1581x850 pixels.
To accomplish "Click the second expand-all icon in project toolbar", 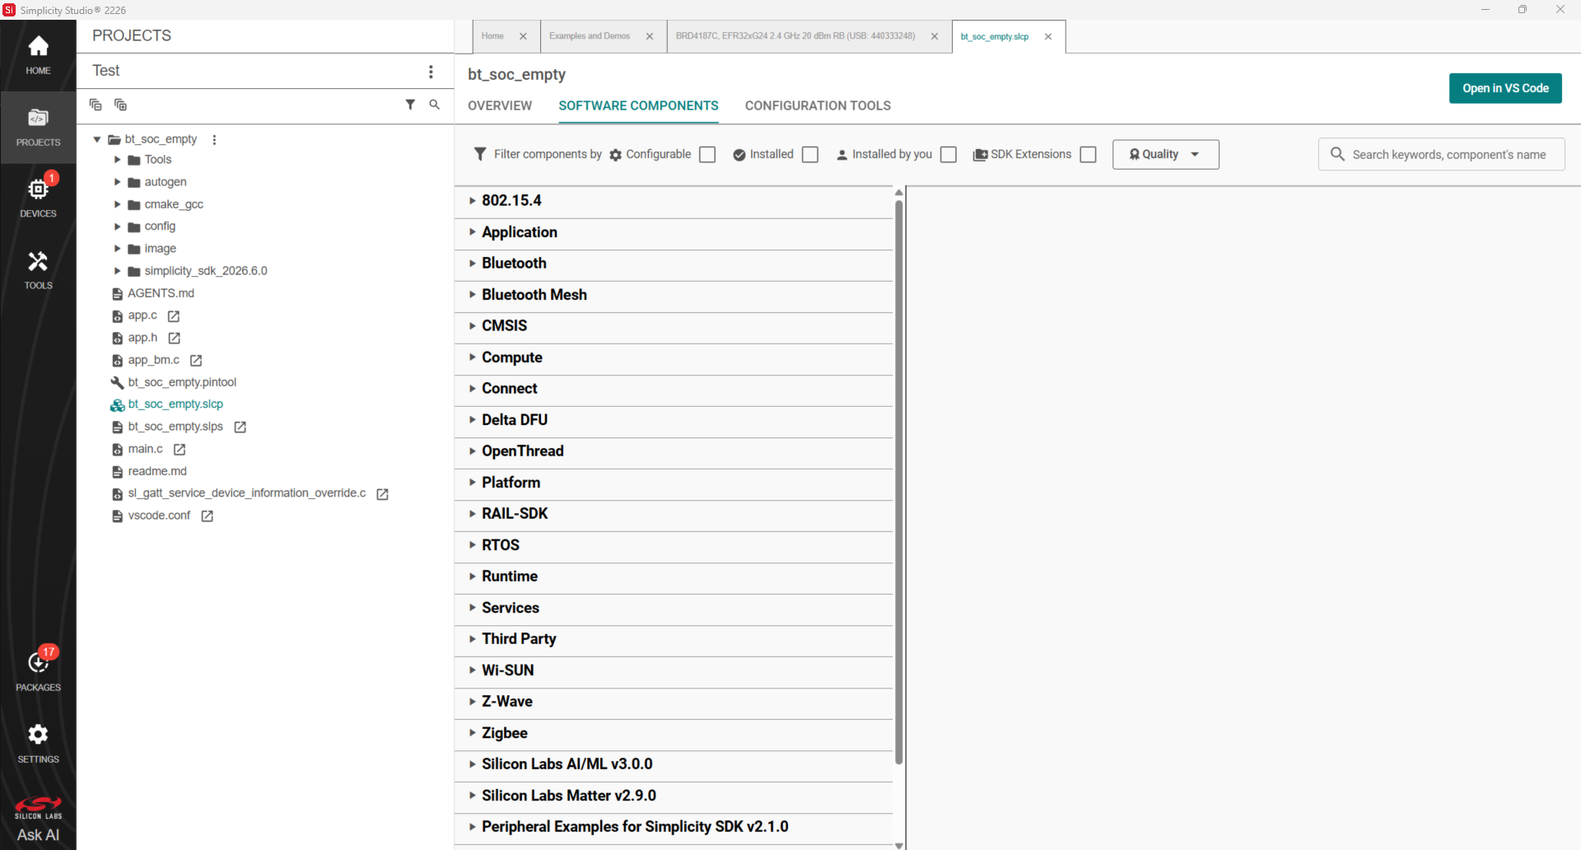I will point(120,105).
